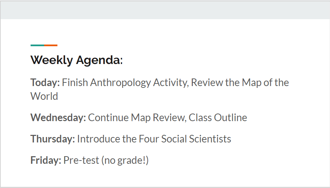Click the bold Friday: label
This screenshot has width=330, height=188.
45,160
